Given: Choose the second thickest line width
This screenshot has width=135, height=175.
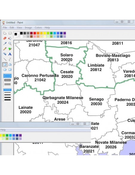Looking at the screenshot, I should (7, 97).
